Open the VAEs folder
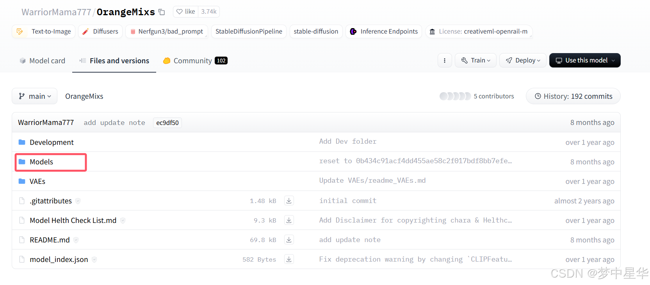 [37, 181]
